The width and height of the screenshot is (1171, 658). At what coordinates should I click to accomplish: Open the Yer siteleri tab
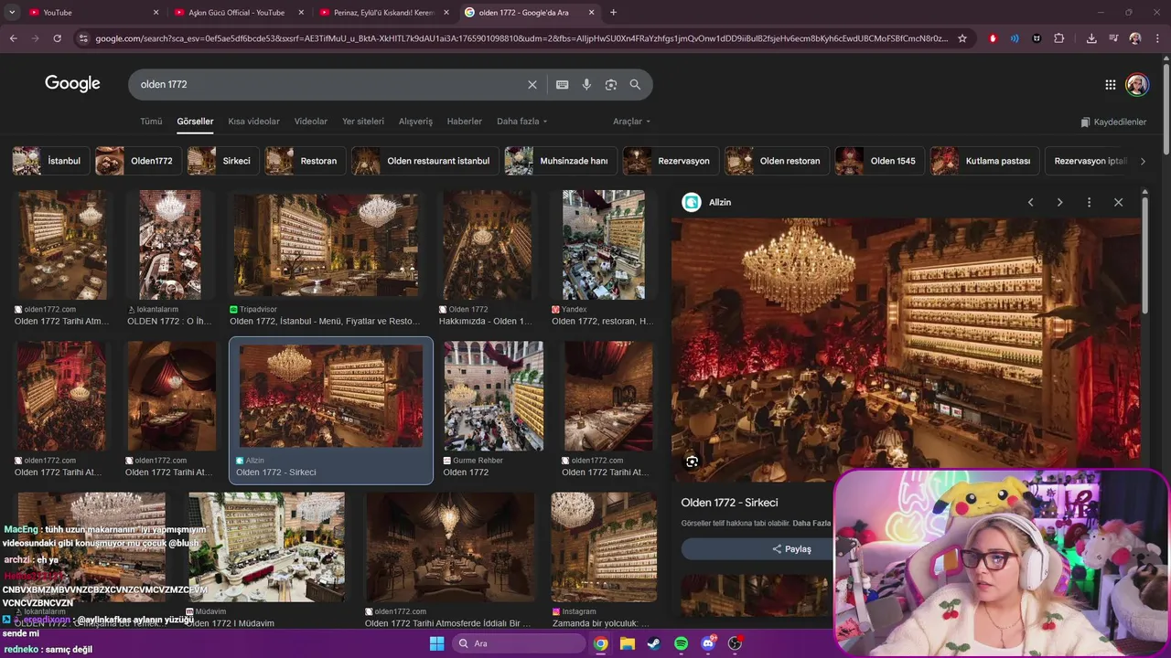(363, 122)
